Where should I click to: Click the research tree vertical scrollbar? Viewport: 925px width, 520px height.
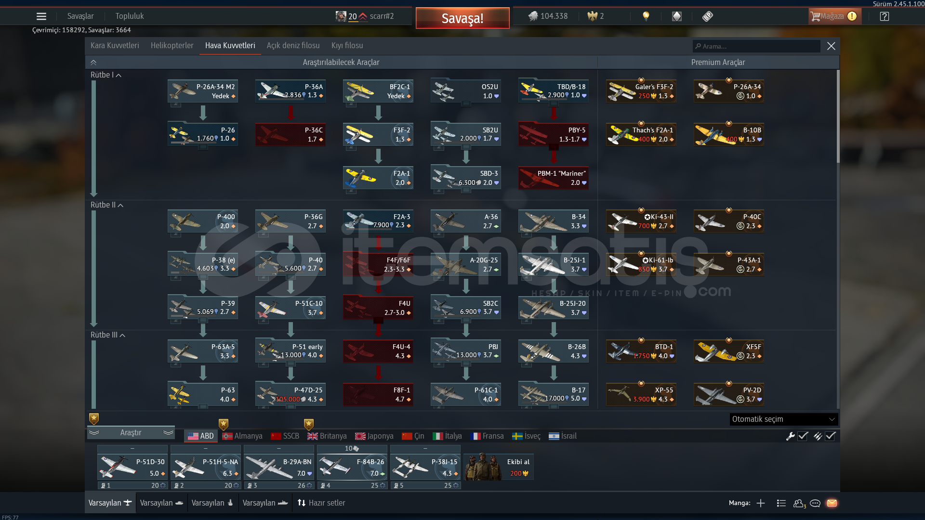point(838,117)
